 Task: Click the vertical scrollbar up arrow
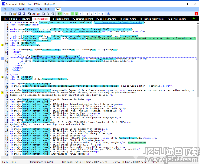click(198, 23)
